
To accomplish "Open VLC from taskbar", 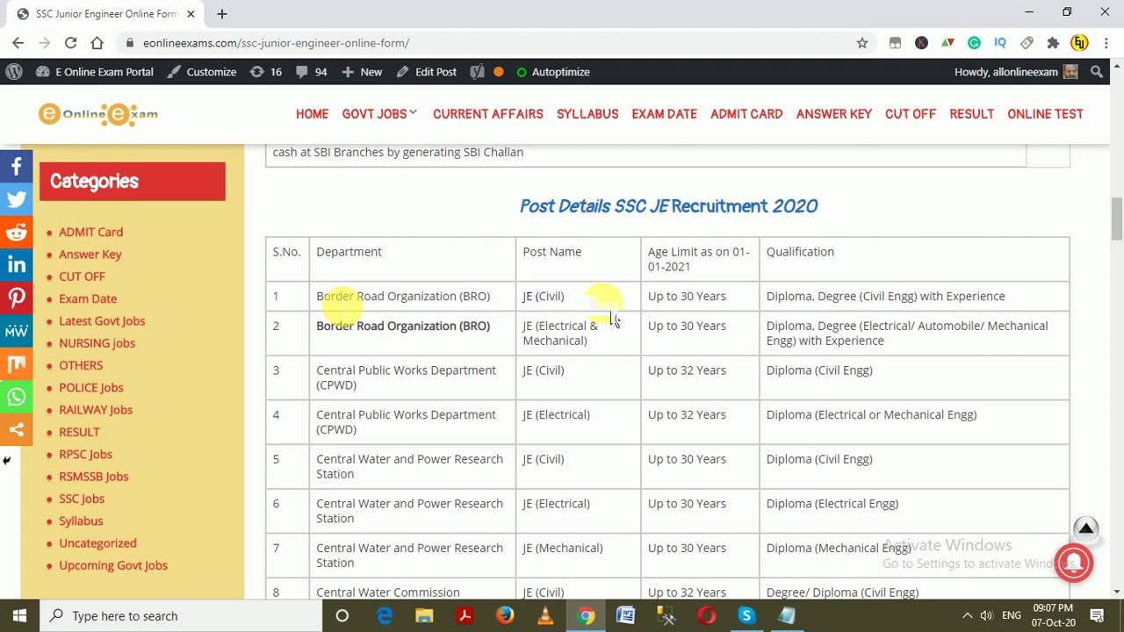I will [545, 616].
